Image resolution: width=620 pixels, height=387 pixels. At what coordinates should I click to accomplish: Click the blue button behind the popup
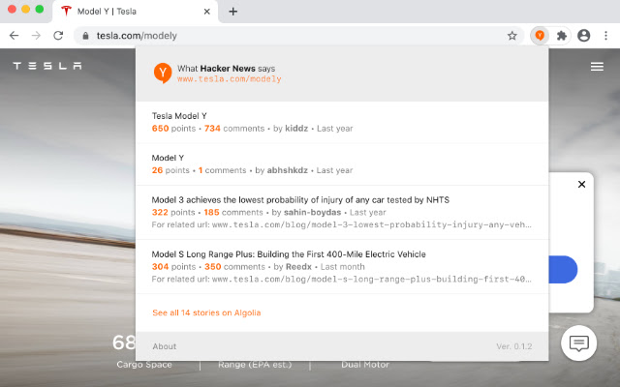563,269
